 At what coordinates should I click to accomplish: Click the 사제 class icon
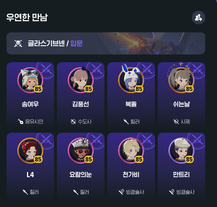click(x=176, y=122)
